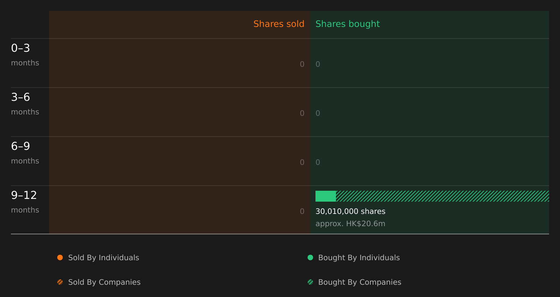Screen dimensions: 560x297
Task: Click shares sold zero in 9–12 months row
Action: (x=302, y=212)
